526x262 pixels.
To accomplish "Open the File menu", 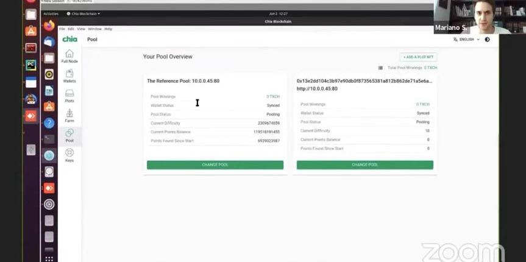I will click(x=62, y=29).
